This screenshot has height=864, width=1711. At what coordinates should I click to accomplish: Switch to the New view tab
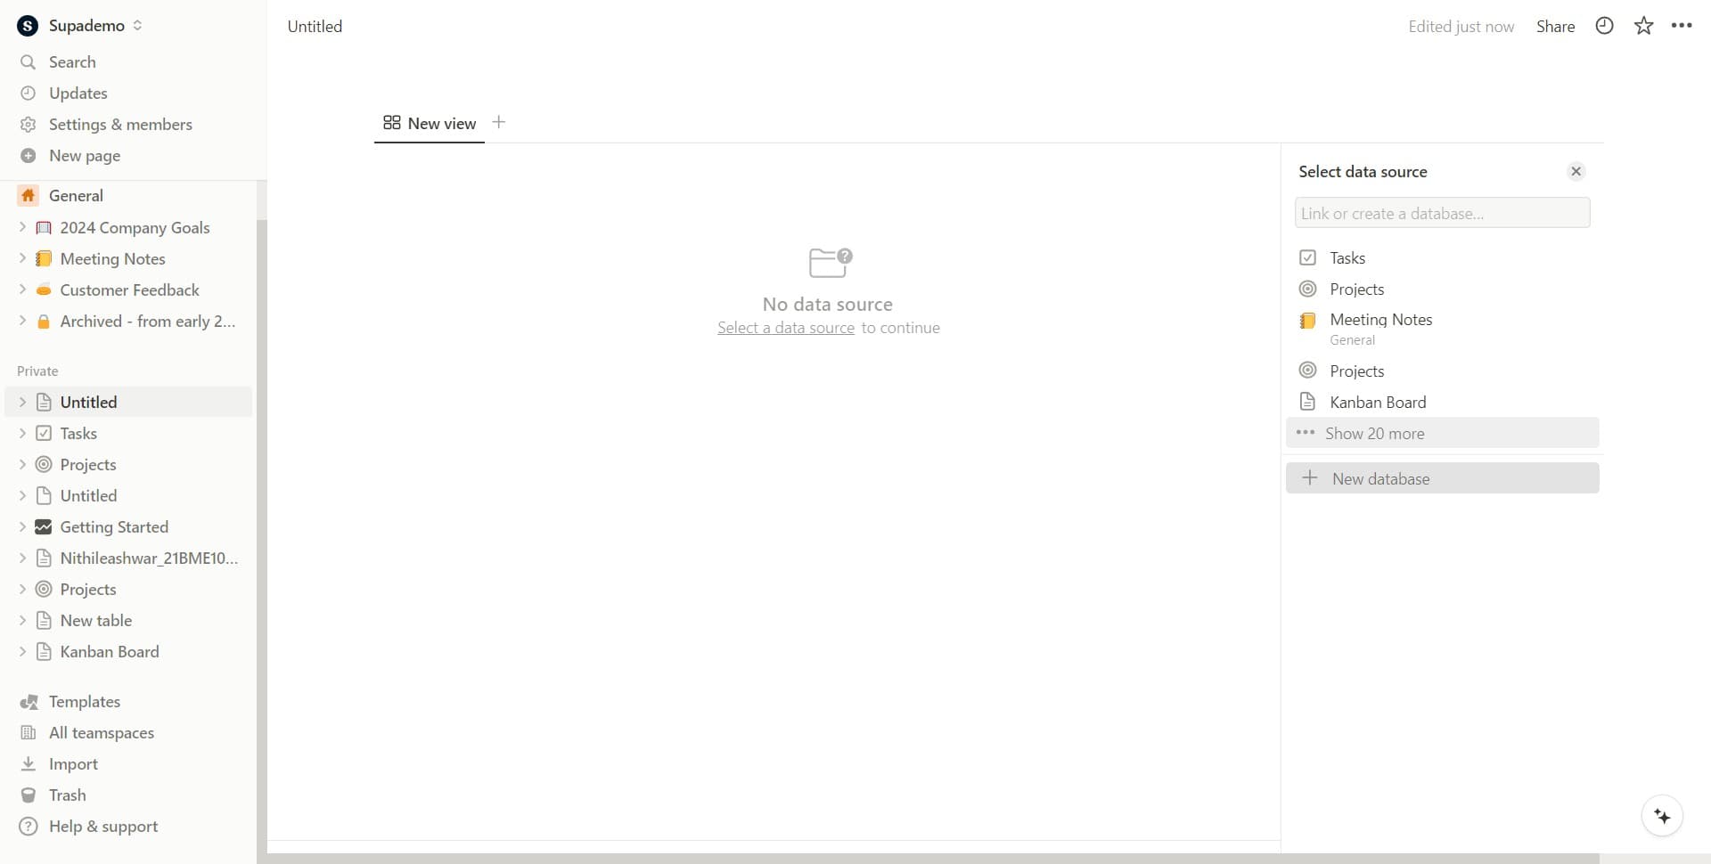click(x=429, y=124)
